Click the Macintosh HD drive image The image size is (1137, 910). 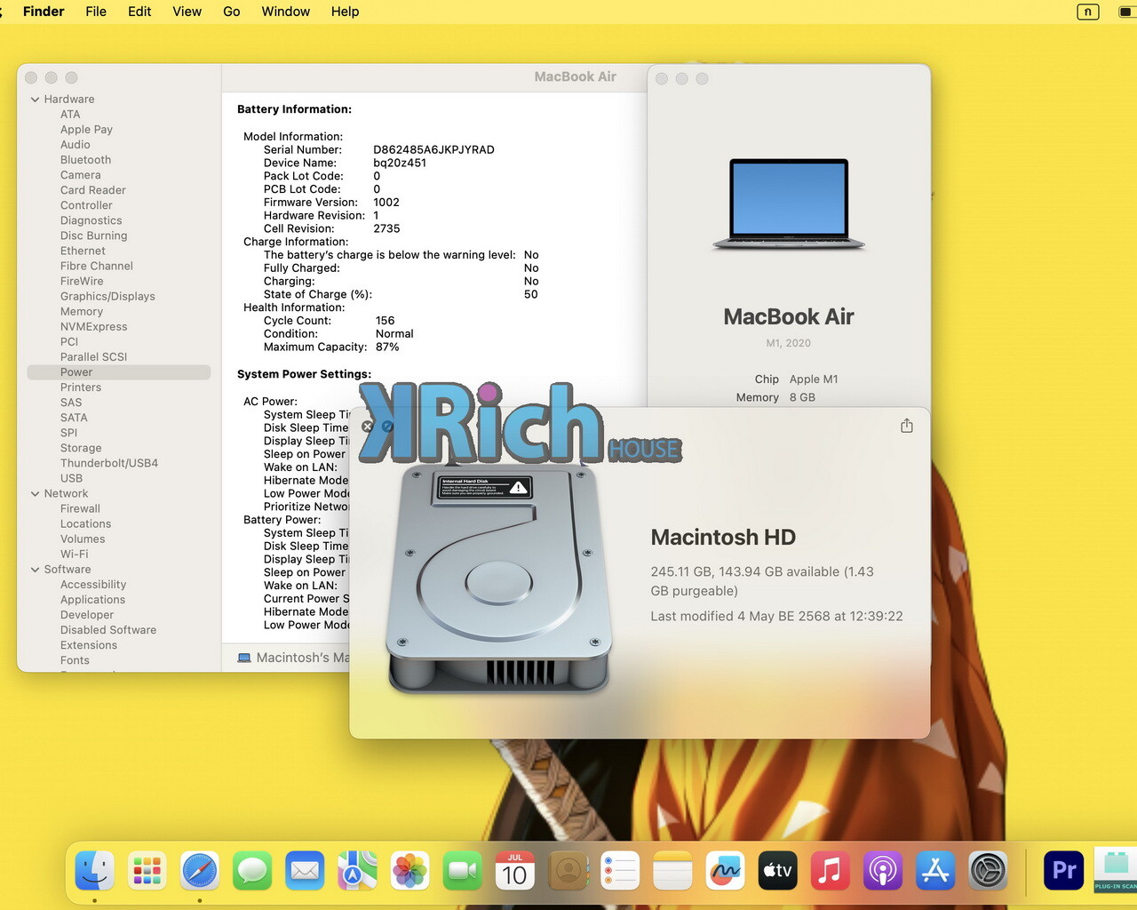click(498, 579)
